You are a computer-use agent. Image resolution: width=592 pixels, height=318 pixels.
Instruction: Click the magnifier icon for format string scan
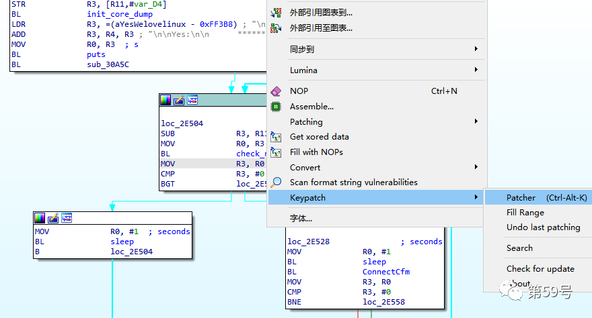276,182
